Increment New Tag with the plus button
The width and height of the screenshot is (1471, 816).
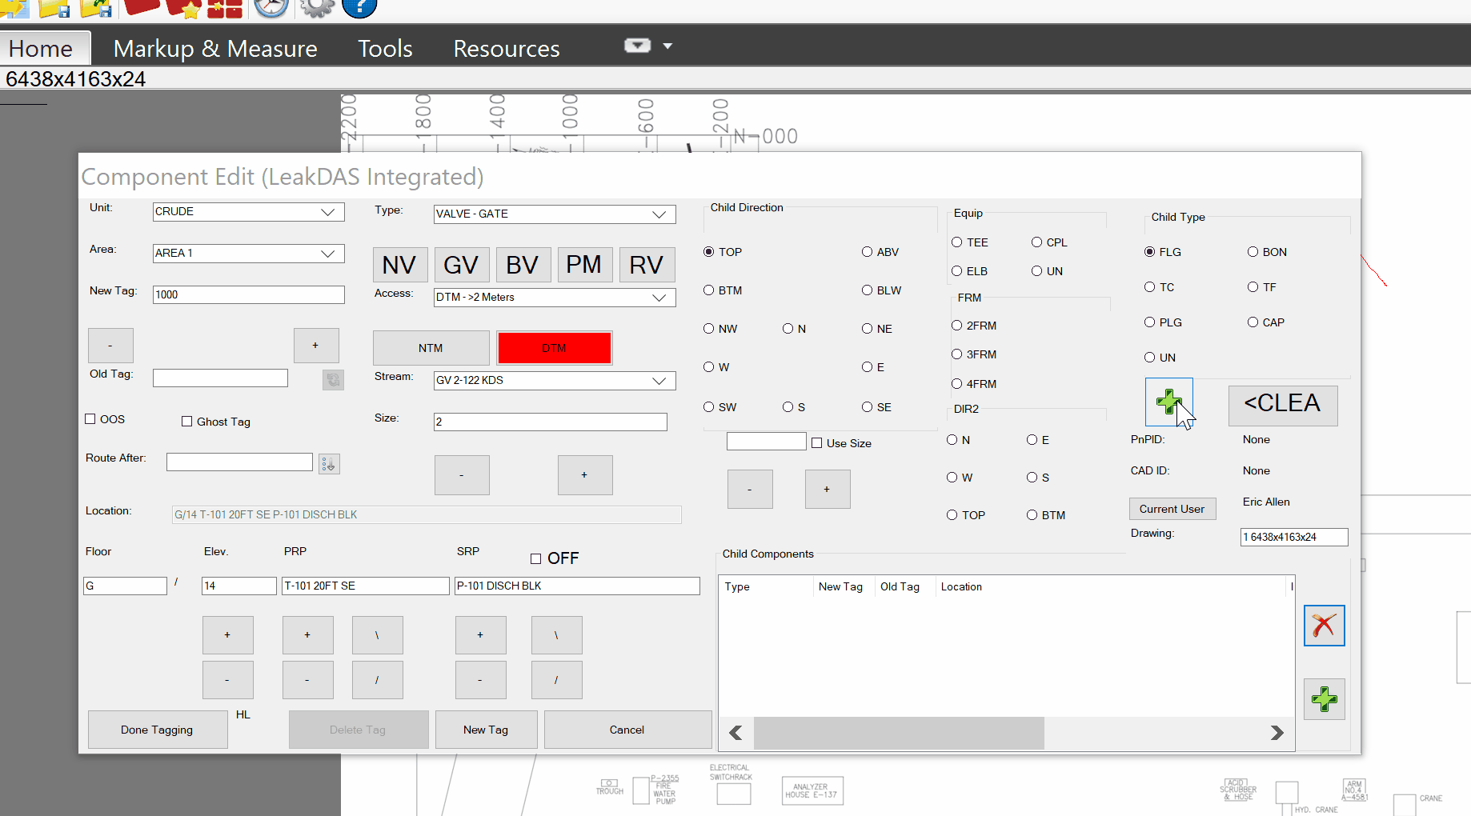pyautogui.click(x=316, y=346)
